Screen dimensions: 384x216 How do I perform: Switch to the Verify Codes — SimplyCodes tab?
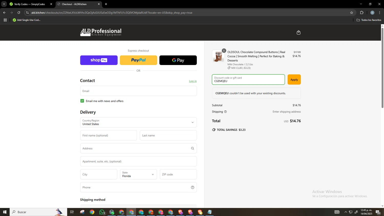[x=29, y=4]
